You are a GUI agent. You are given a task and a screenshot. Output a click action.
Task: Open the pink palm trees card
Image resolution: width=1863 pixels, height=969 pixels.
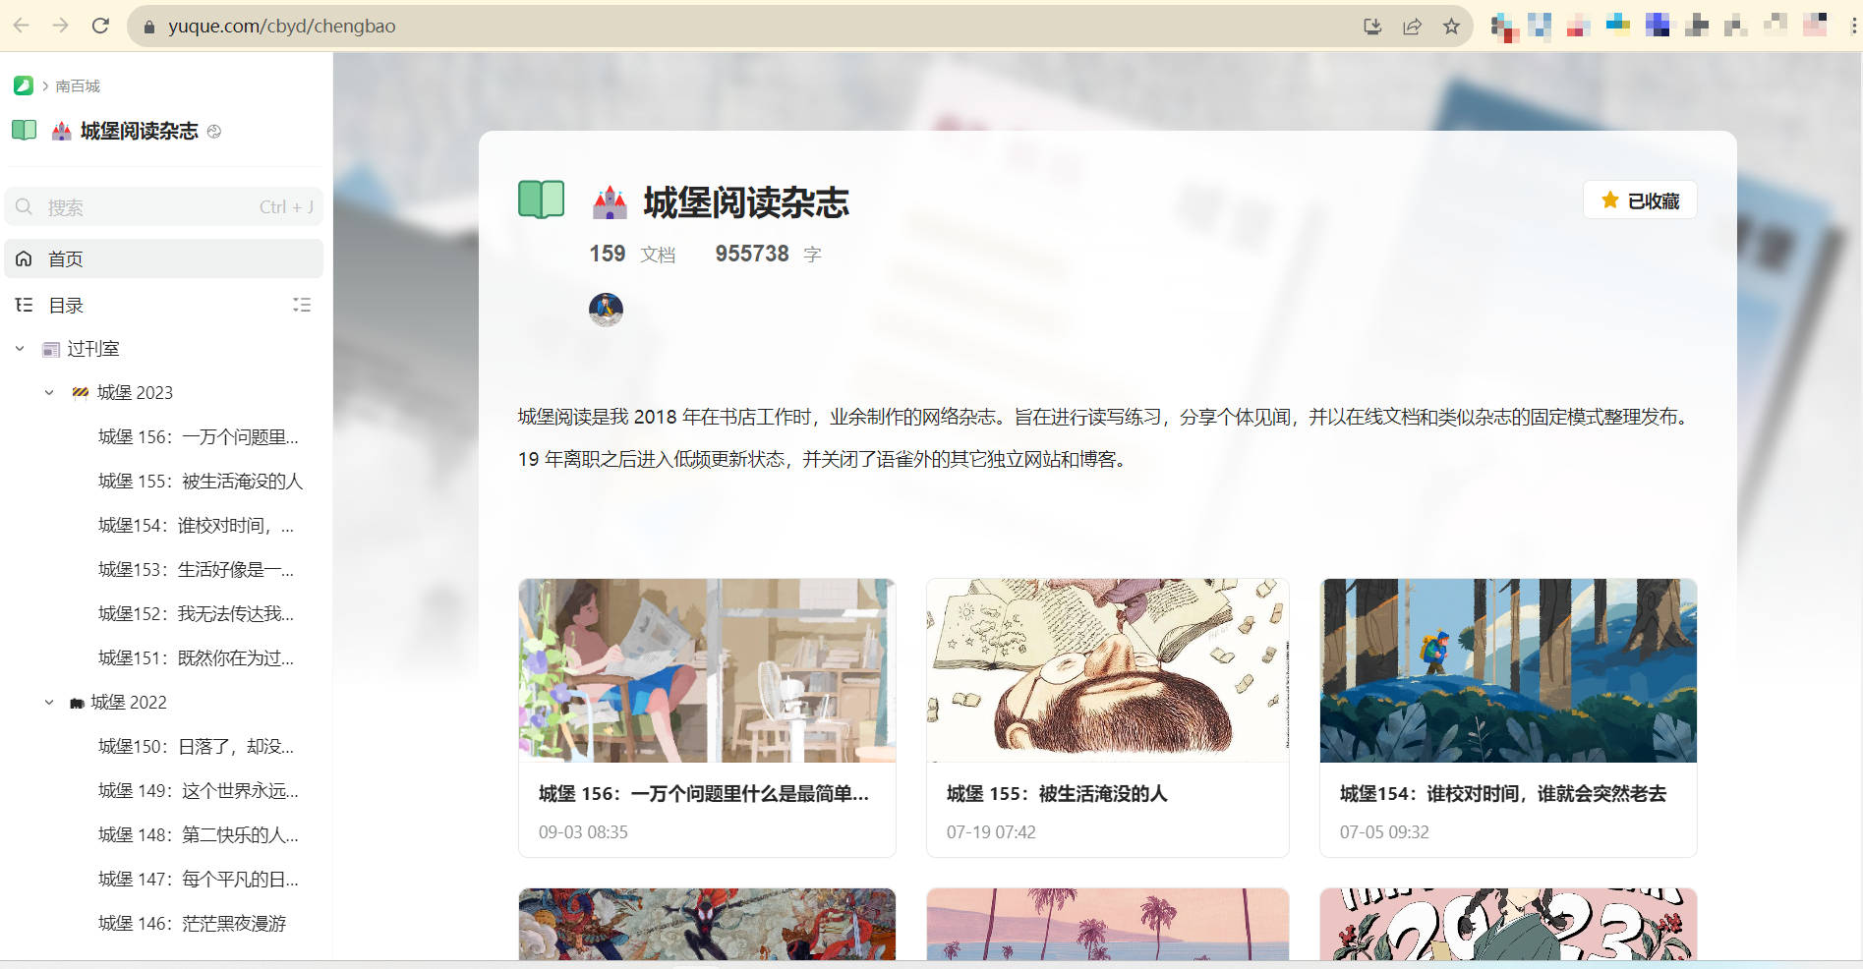pyautogui.click(x=1108, y=925)
